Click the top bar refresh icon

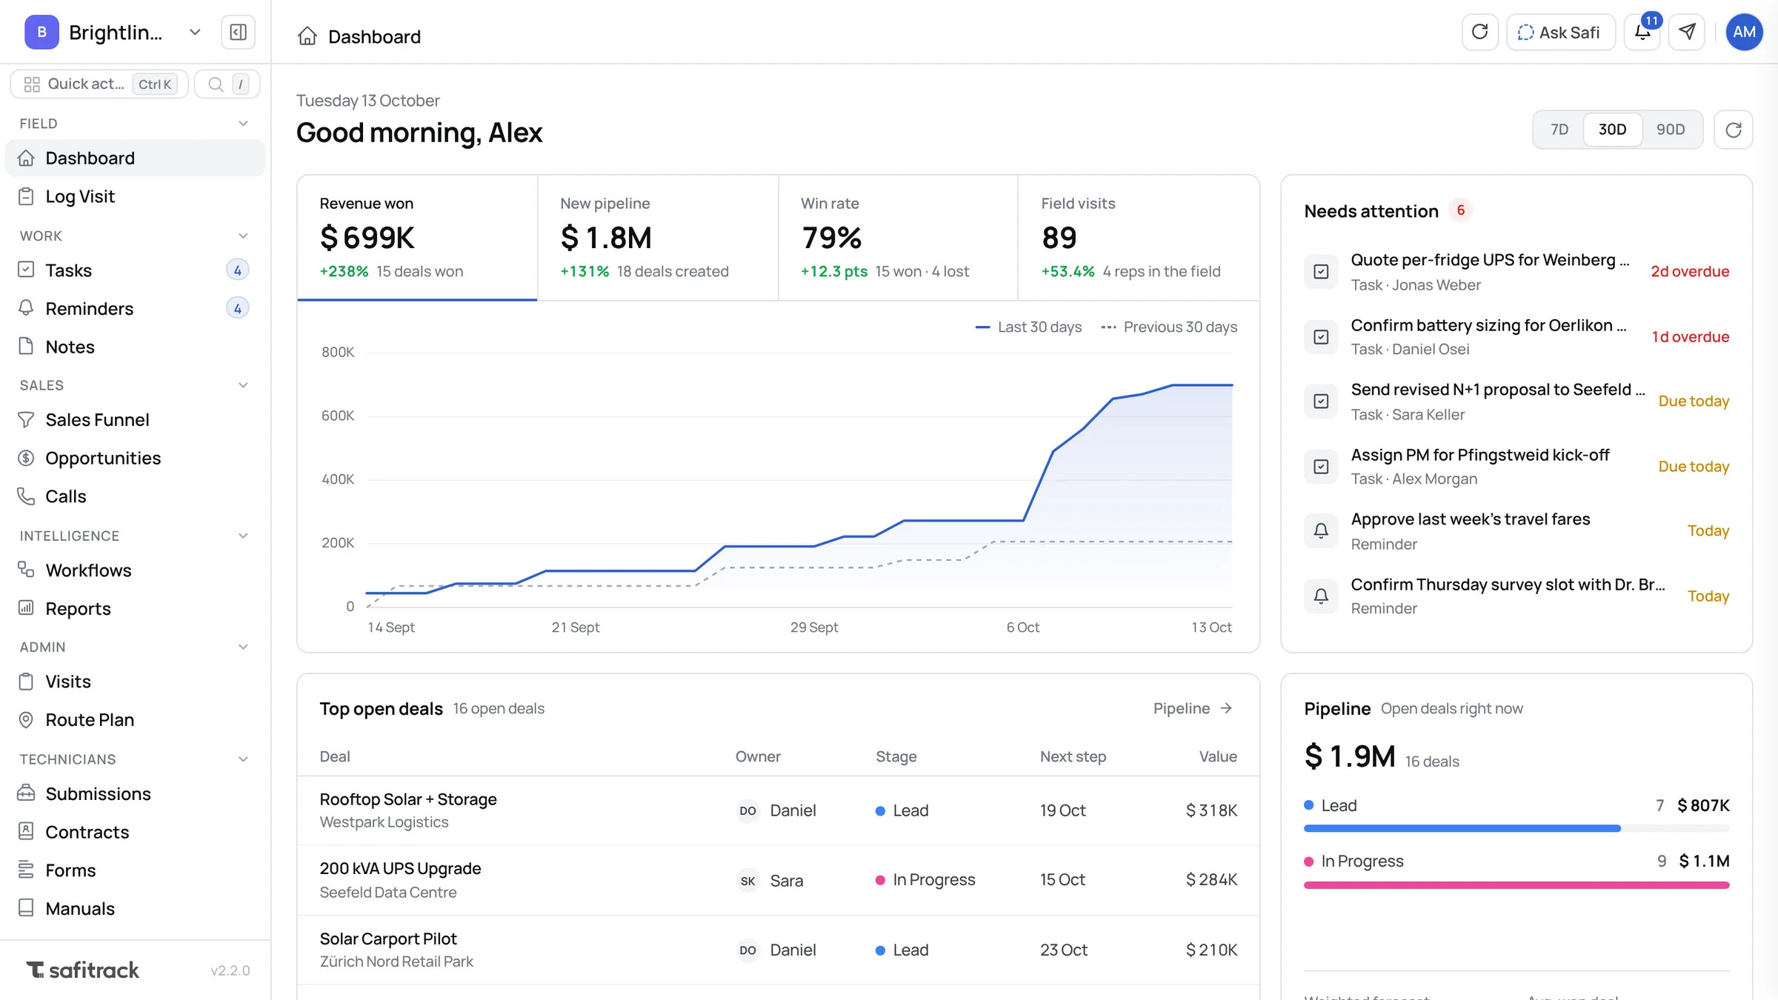click(x=1479, y=32)
